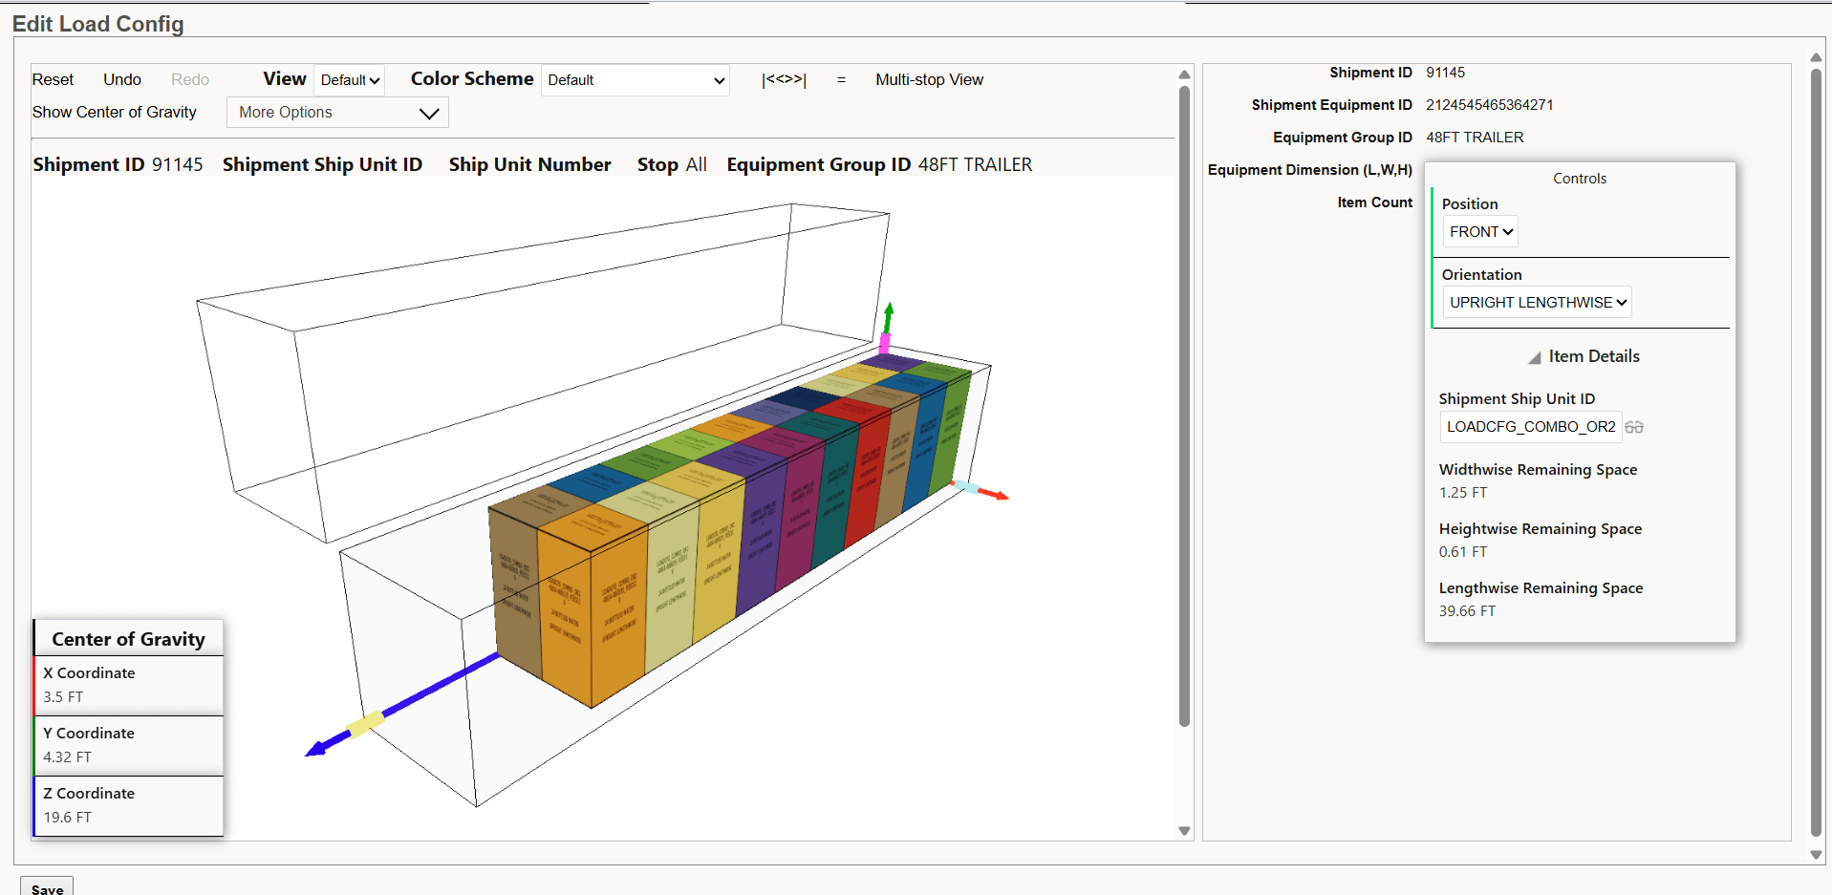Image resolution: width=1832 pixels, height=895 pixels.
Task: Click the |<<>>| expand view control
Action: [x=784, y=79]
